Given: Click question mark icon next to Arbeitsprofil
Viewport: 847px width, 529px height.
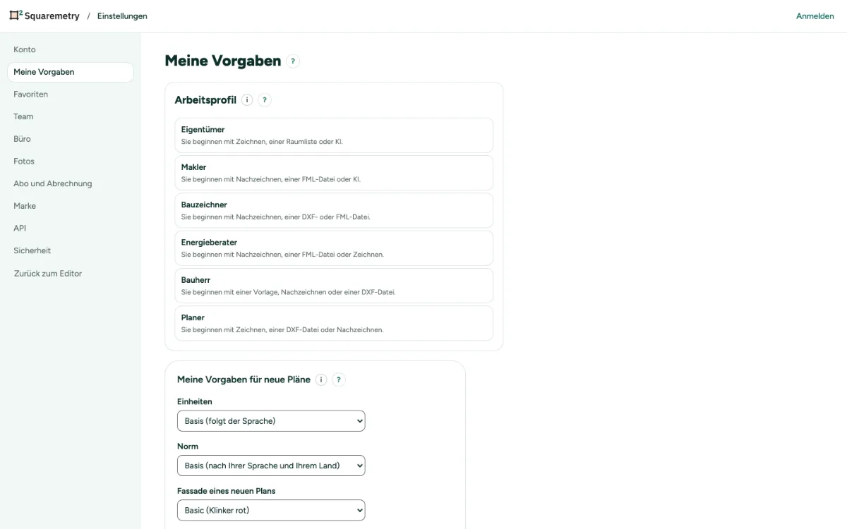Looking at the screenshot, I should (265, 100).
